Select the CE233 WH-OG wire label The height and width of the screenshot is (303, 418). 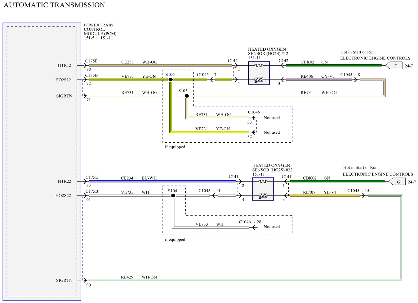[139, 62]
